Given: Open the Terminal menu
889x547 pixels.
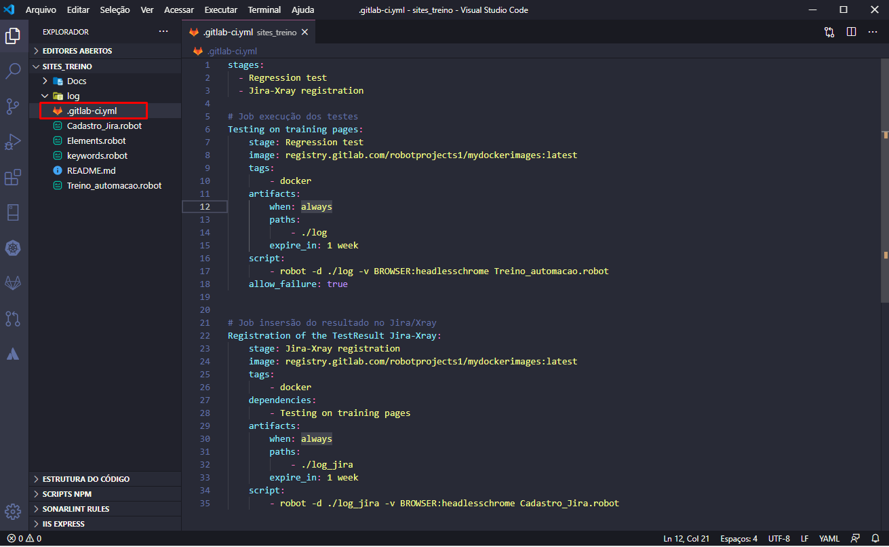Looking at the screenshot, I should pos(264,10).
